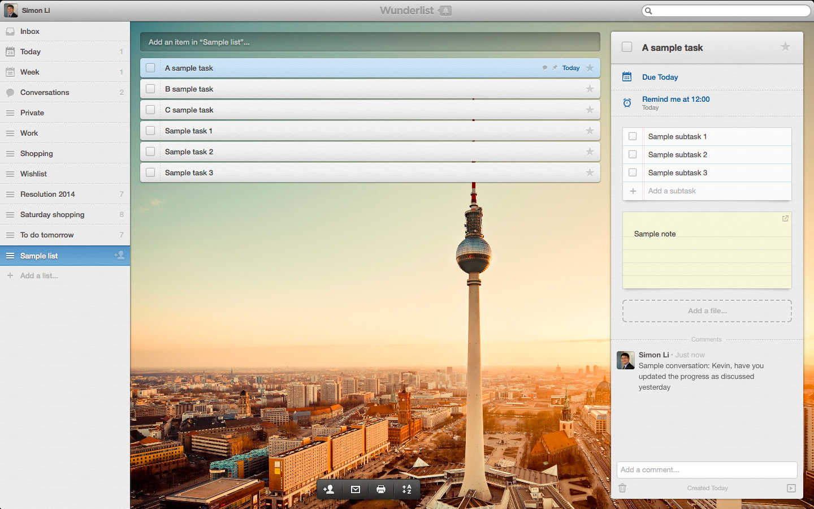Screen dimensions: 814x509
Task: Select the Private list
Action: 65,113
